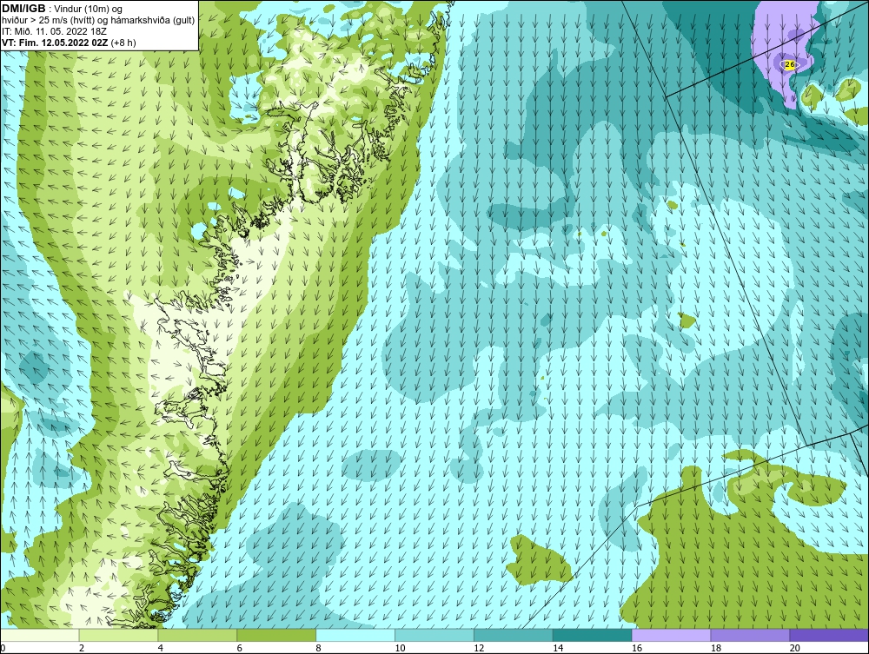The image size is (869, 654).
Task: Select the 18–20 m/s purple legend swatch
Action: [751, 635]
